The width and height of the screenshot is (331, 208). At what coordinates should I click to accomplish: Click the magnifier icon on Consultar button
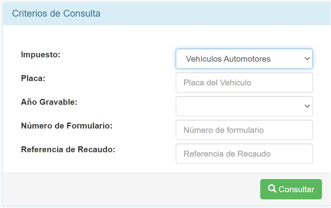point(272,189)
